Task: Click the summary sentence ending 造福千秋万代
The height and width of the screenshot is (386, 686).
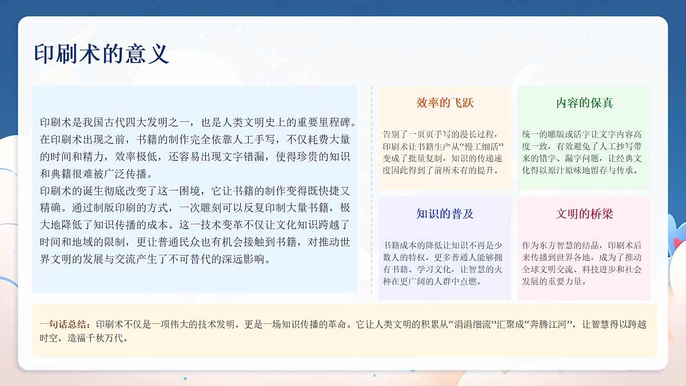Action: tap(343, 331)
